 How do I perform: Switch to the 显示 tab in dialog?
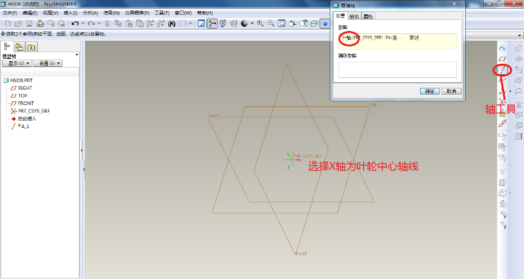pyautogui.click(x=354, y=16)
